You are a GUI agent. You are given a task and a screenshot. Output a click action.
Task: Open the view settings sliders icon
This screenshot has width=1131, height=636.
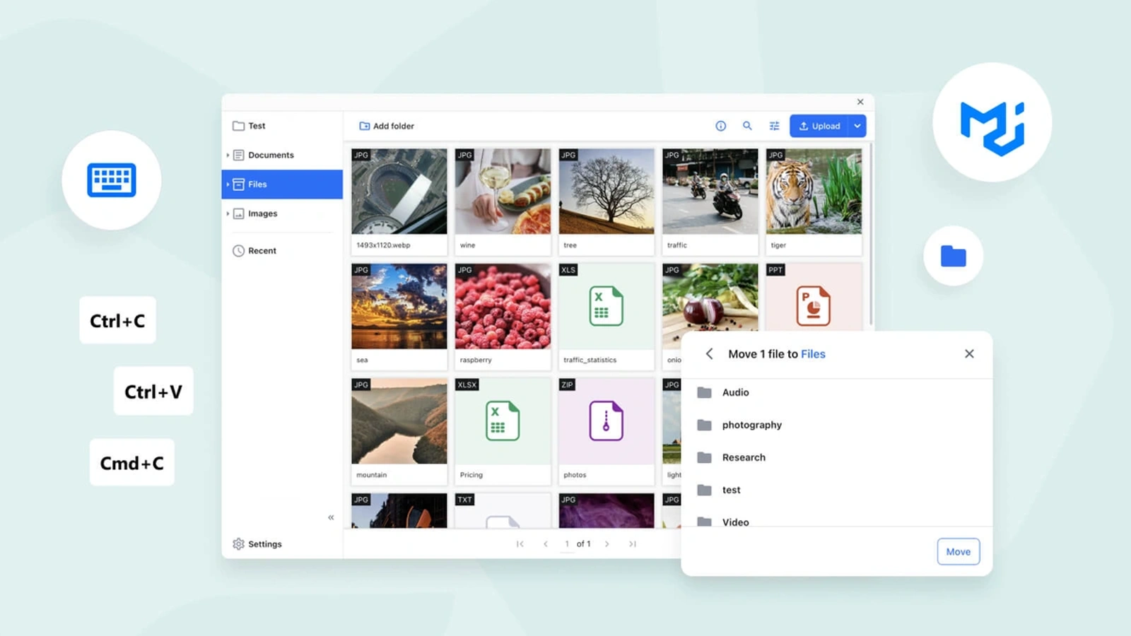click(x=774, y=126)
